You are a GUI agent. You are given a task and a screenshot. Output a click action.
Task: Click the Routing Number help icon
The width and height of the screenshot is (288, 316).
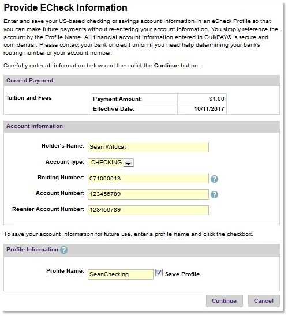214,179
